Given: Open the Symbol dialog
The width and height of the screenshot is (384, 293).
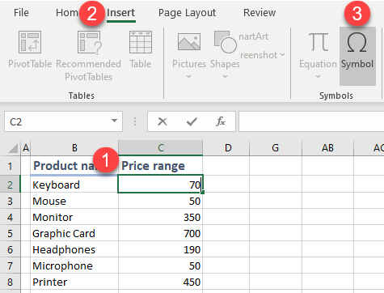Looking at the screenshot, I should pos(357,56).
